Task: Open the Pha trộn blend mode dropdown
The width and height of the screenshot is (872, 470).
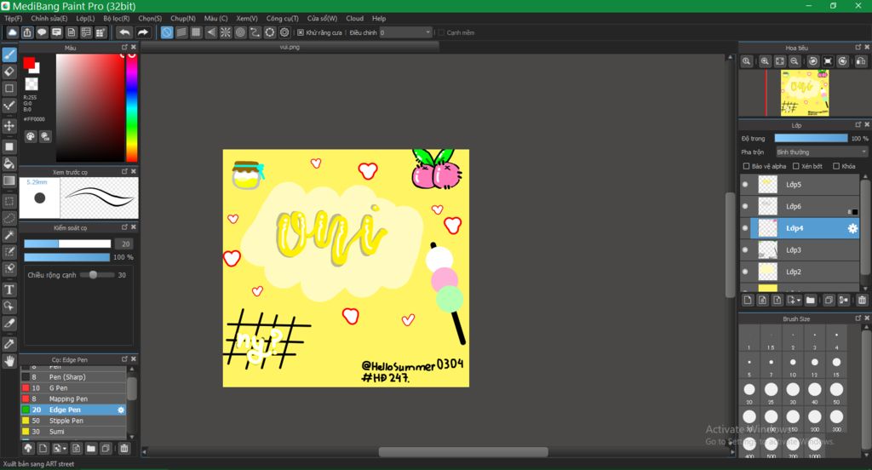Action: [822, 152]
